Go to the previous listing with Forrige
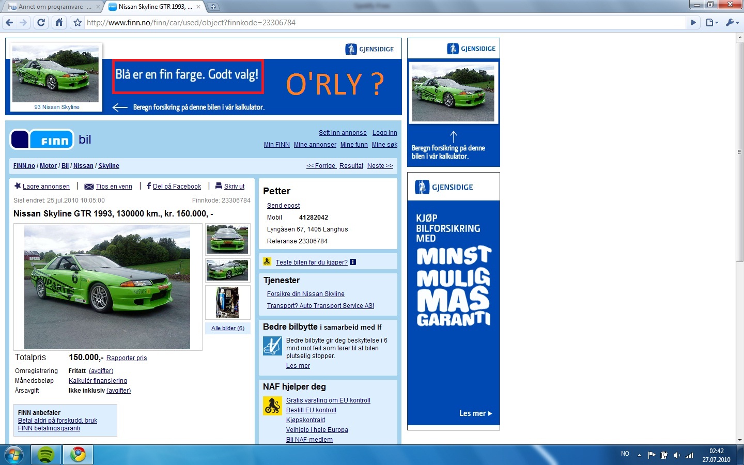744x465 pixels. pyautogui.click(x=321, y=166)
